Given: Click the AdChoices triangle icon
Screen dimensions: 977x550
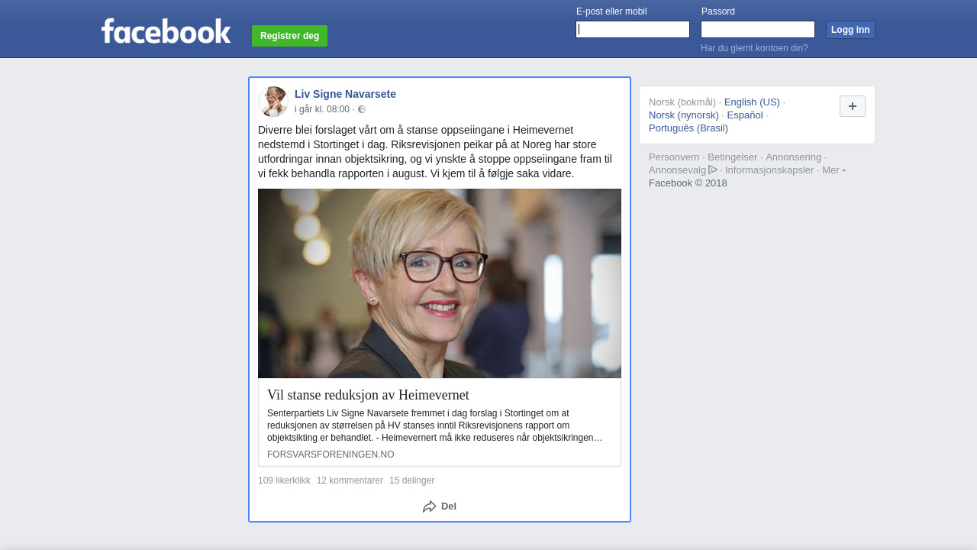Looking at the screenshot, I should pos(713,170).
